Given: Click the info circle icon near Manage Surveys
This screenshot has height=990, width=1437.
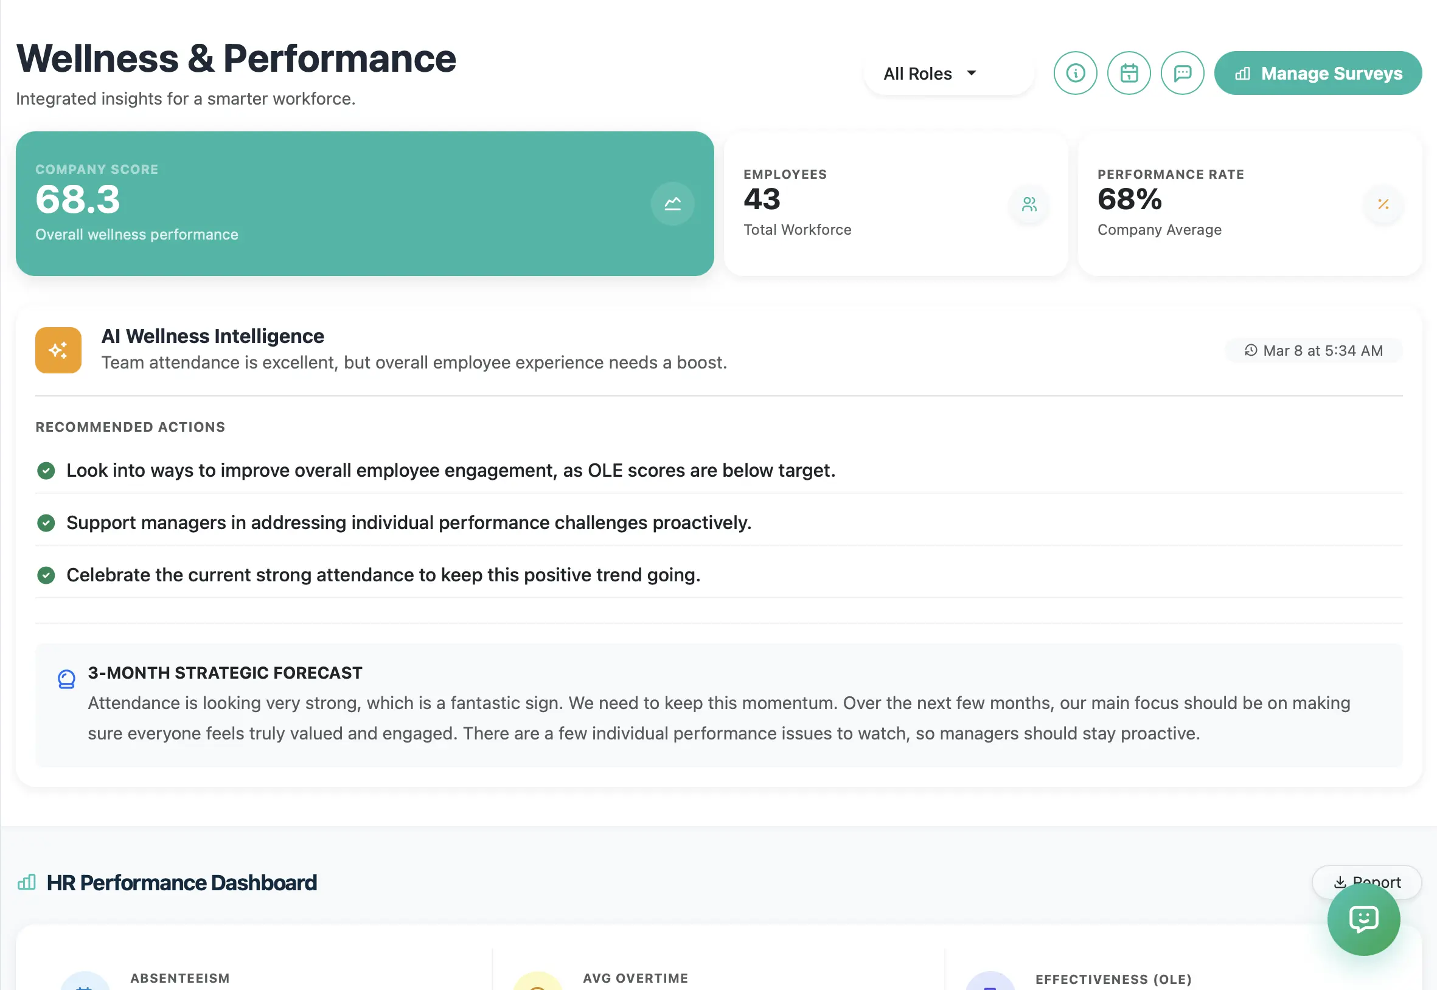Looking at the screenshot, I should click(x=1075, y=72).
